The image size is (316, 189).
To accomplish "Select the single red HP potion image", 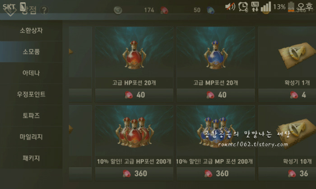I will click(x=134, y=55).
